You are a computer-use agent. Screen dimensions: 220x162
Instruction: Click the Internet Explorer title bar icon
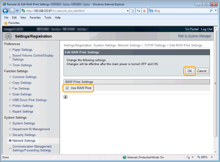4,4
